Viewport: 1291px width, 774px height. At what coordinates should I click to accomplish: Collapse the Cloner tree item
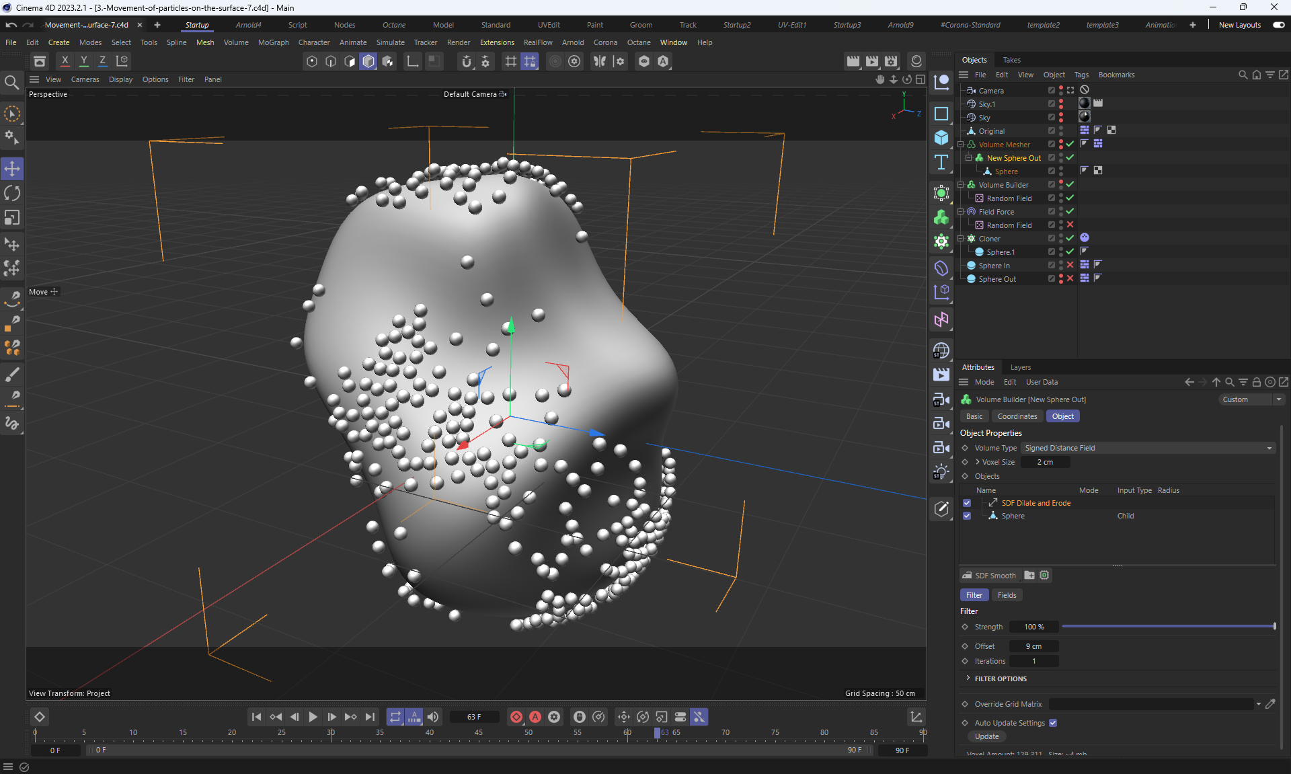point(961,239)
